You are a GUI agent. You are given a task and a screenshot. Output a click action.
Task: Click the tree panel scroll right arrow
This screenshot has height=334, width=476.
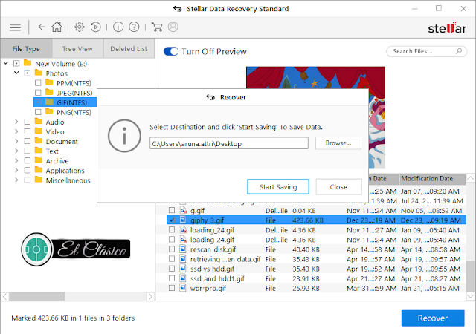coord(149,296)
